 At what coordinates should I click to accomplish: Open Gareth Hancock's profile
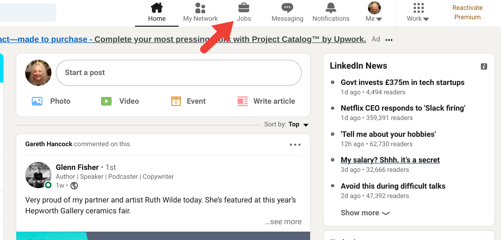tap(49, 144)
